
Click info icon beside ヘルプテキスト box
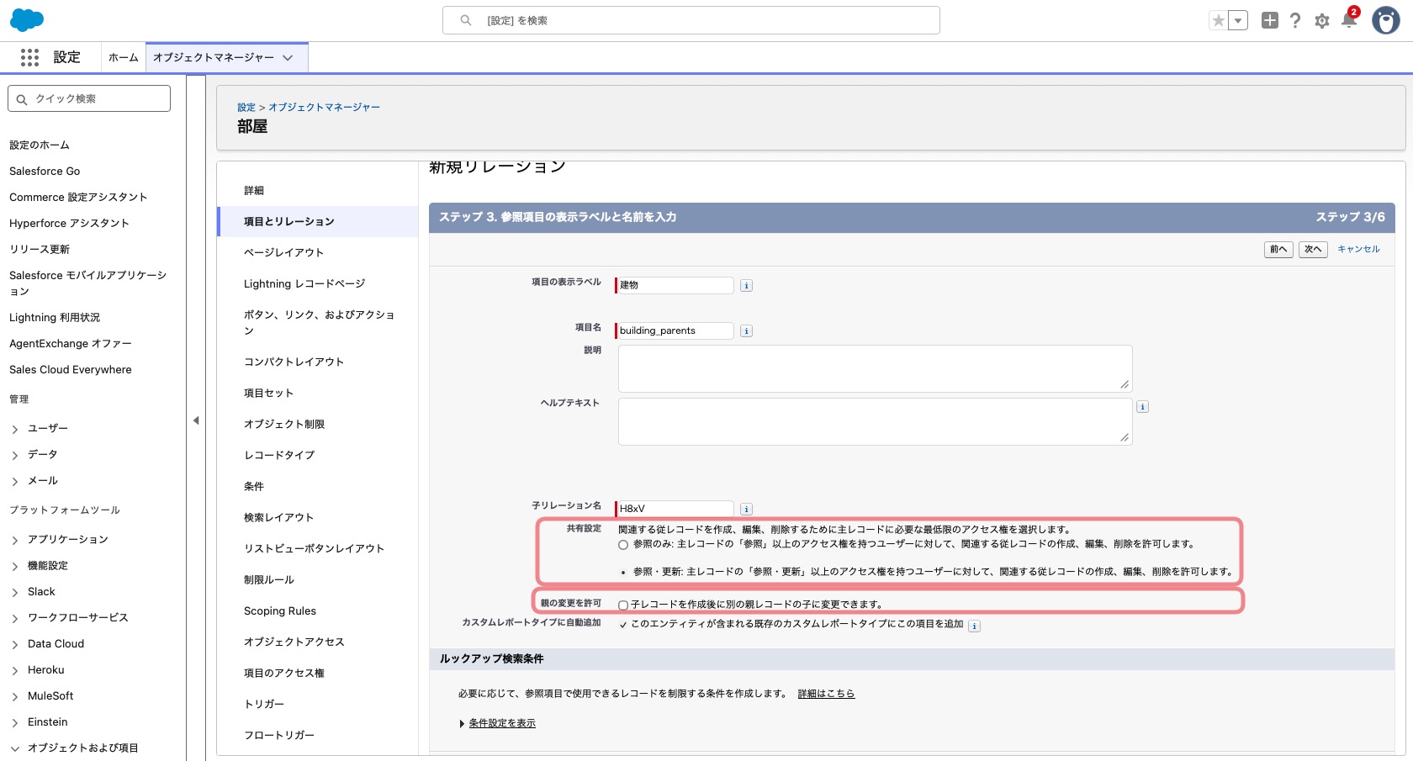tap(1142, 407)
